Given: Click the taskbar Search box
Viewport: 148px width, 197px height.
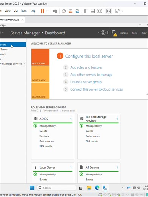Looking at the screenshot, I should (x=57, y=188).
